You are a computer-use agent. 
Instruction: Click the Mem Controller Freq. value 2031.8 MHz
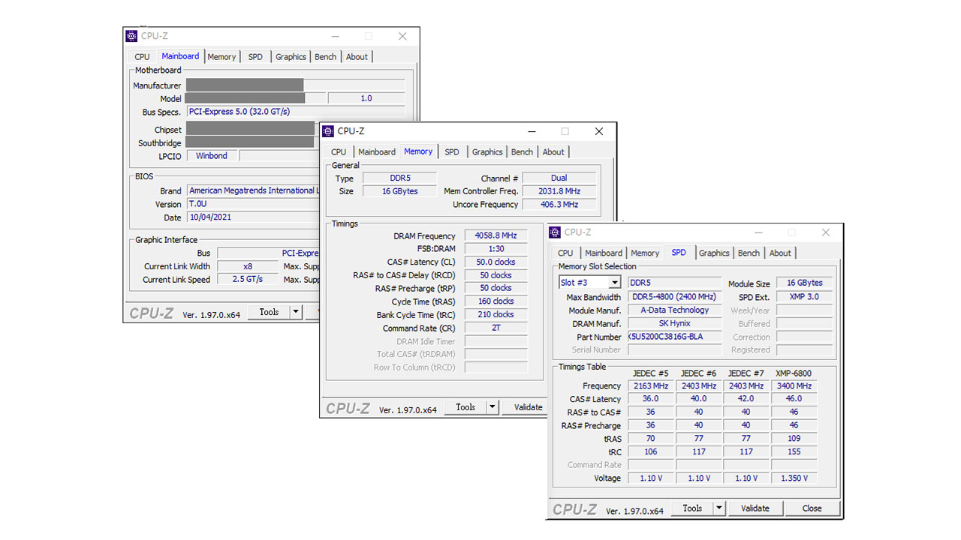559,191
